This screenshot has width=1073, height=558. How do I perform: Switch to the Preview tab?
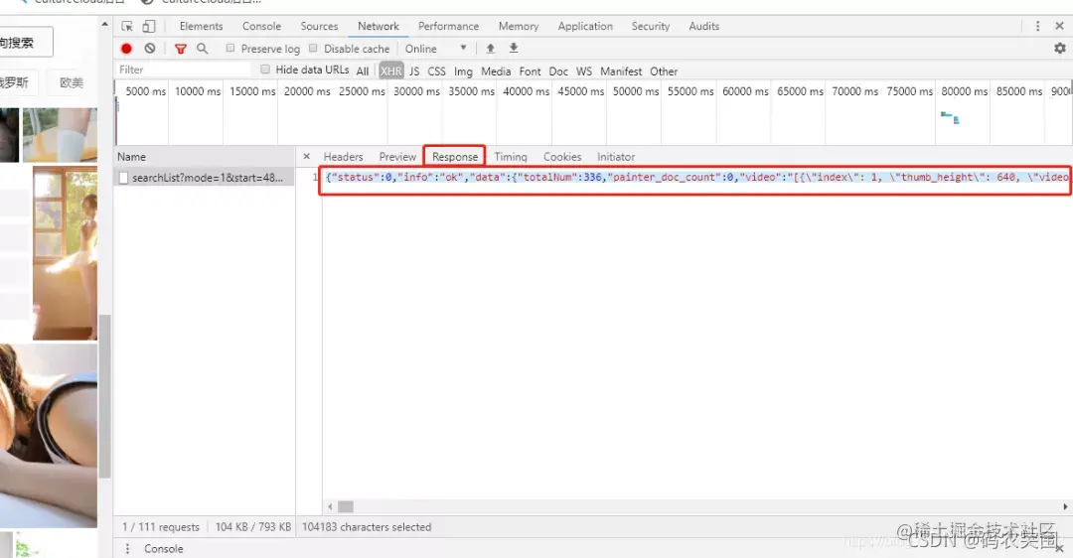tap(397, 157)
